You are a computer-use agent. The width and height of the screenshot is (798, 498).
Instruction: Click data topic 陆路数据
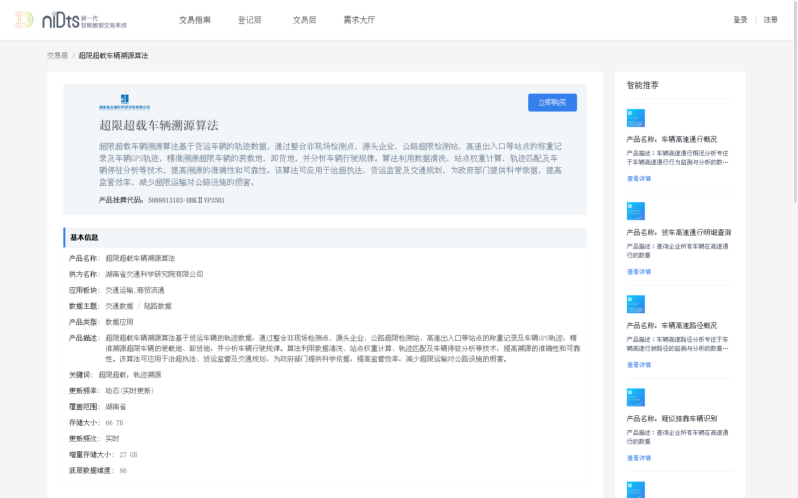click(158, 306)
